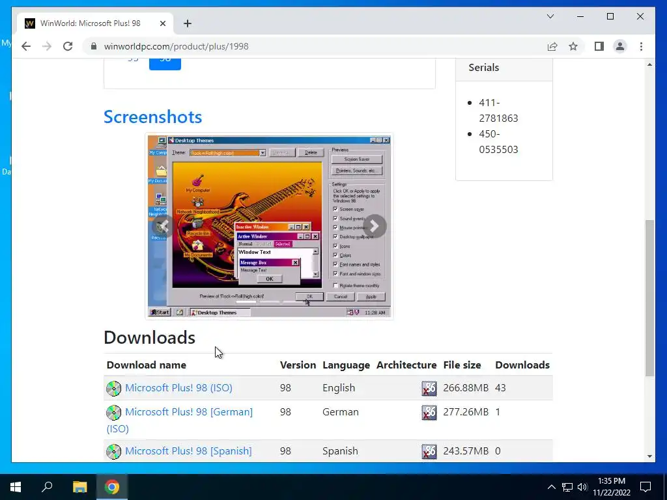Click the Downloads section heading

pos(149,337)
